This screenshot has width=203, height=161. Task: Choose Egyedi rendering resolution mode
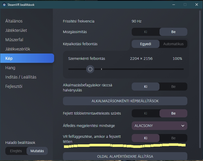pyautogui.click(x=146, y=44)
